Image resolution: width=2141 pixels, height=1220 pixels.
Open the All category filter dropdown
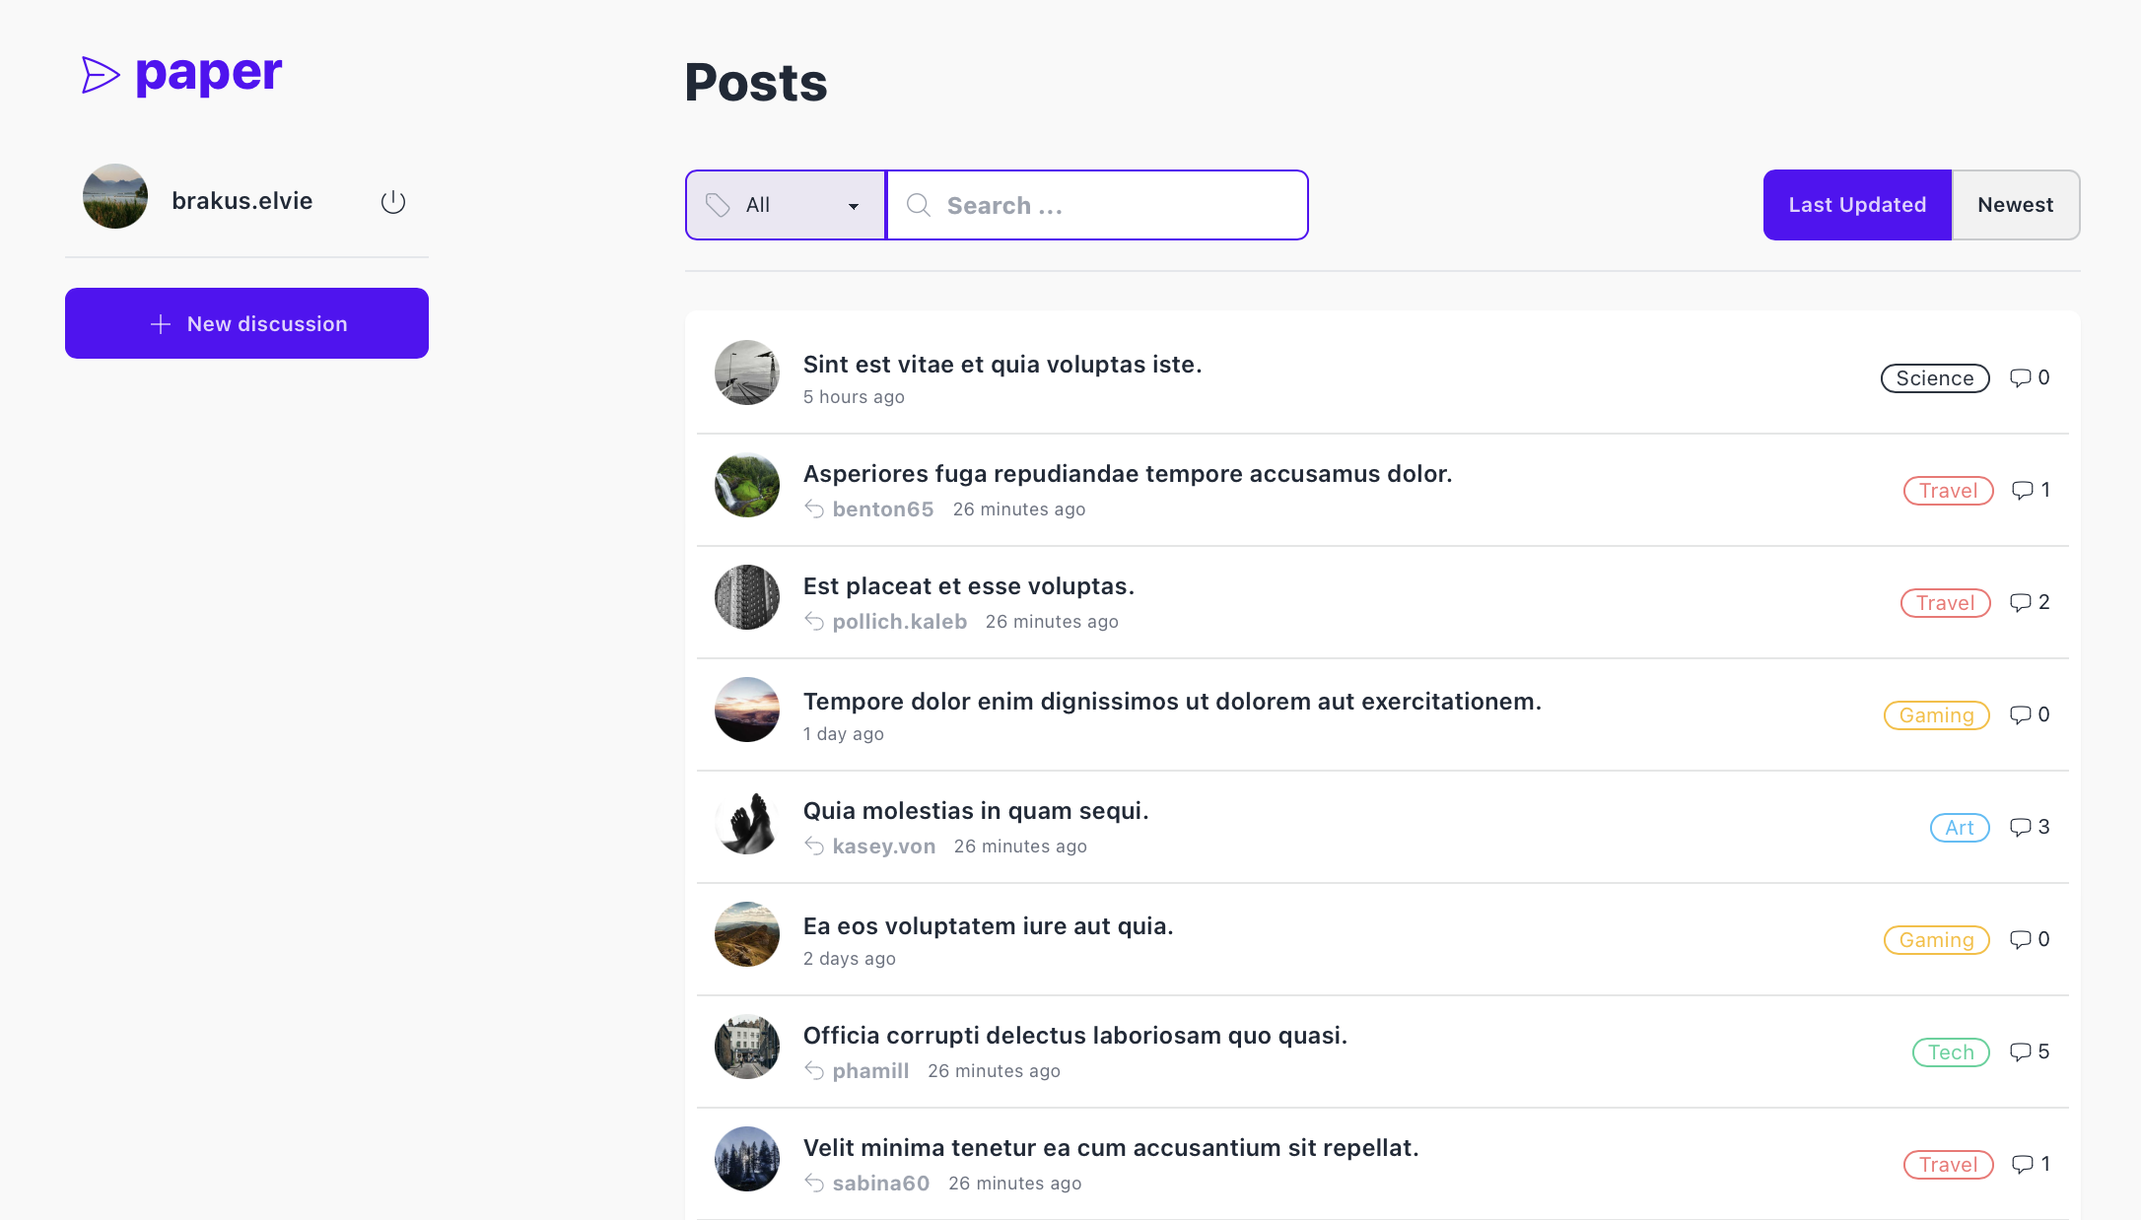click(x=786, y=205)
